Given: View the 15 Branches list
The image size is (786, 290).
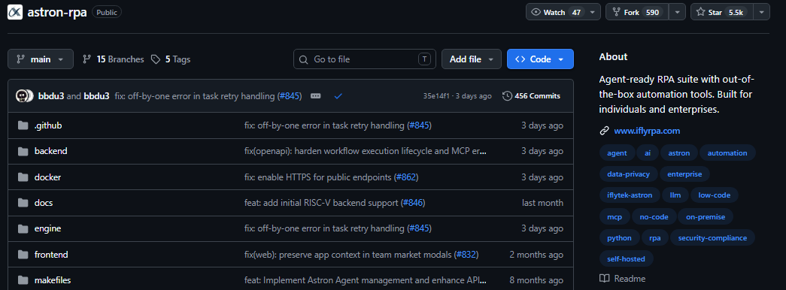Looking at the screenshot, I should [x=114, y=59].
